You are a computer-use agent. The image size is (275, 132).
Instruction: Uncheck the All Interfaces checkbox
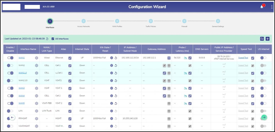(53, 39)
